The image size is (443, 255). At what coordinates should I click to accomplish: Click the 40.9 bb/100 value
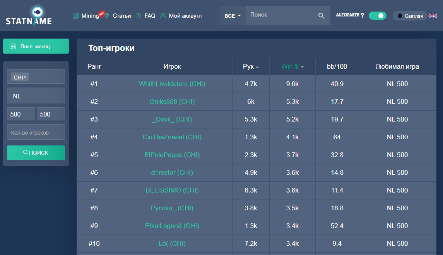(337, 84)
